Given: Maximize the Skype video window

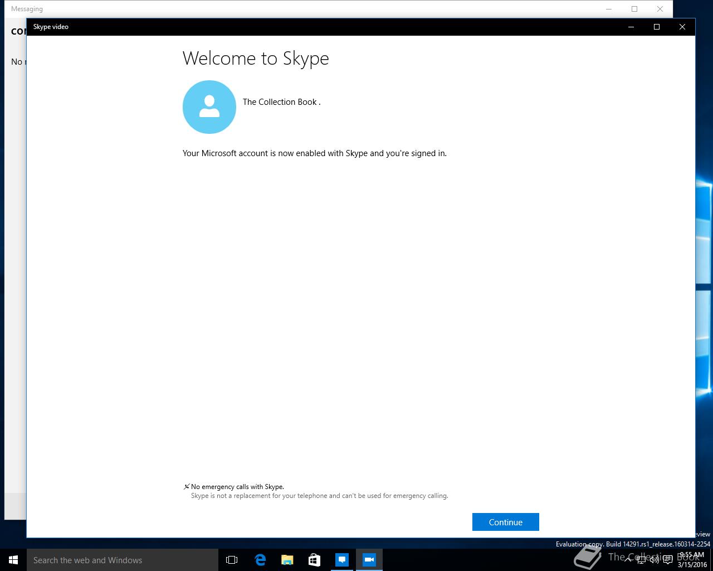Looking at the screenshot, I should tap(657, 27).
